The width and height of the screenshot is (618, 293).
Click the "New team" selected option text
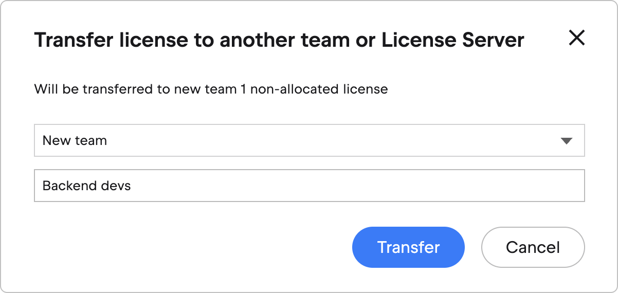click(x=75, y=140)
